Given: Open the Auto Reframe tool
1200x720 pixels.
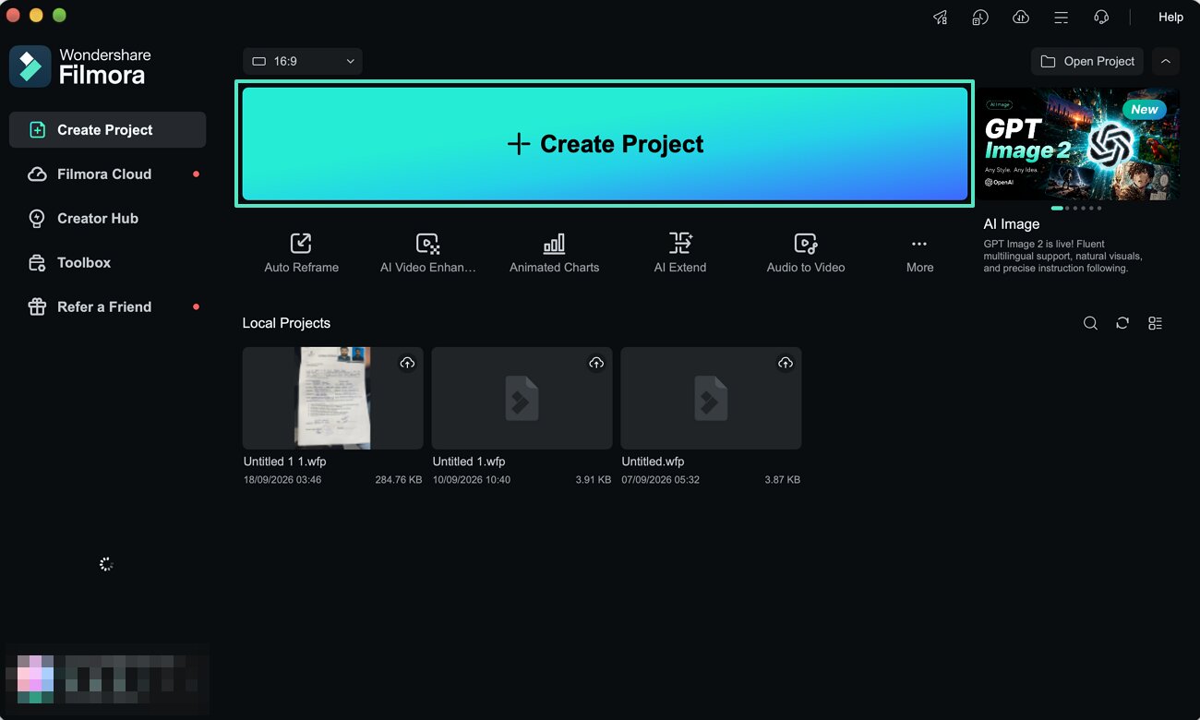Looking at the screenshot, I should click(301, 253).
